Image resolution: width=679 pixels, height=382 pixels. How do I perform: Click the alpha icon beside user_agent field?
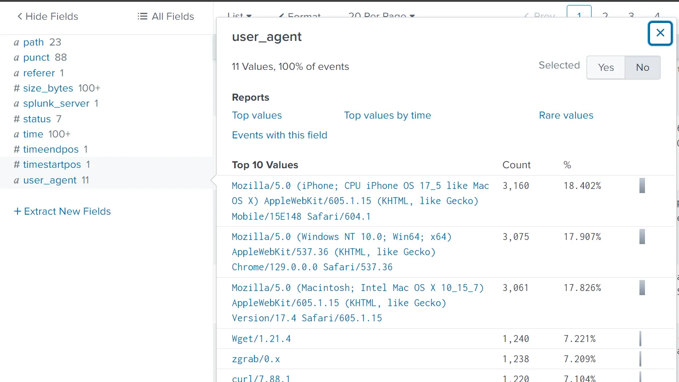tap(17, 181)
